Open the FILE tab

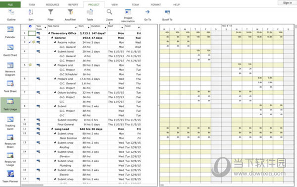pyautogui.click(x=10, y=4)
